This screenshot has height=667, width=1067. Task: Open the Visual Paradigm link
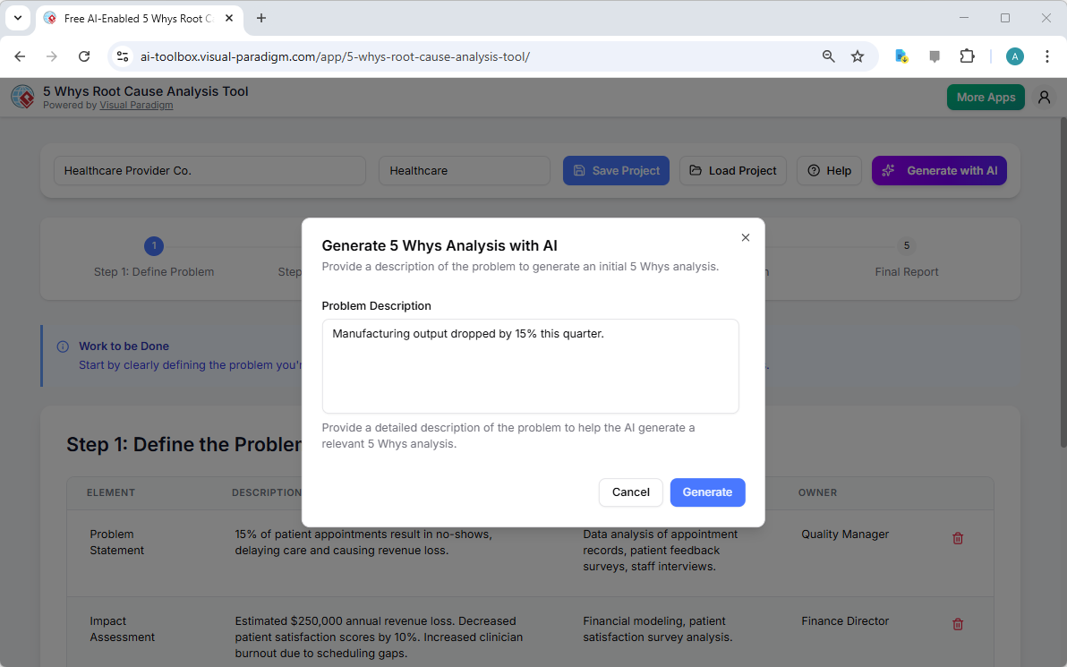tap(136, 105)
